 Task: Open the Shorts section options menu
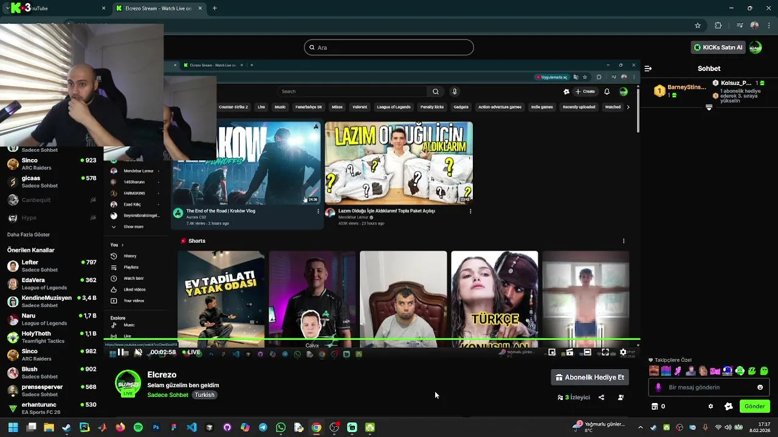coord(623,241)
